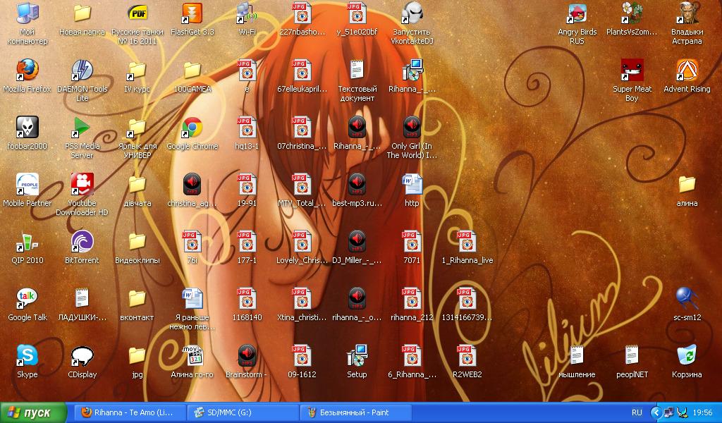Select the foobar2000 desktop icon
Image resolution: width=722 pixels, height=423 pixels.
[27, 128]
